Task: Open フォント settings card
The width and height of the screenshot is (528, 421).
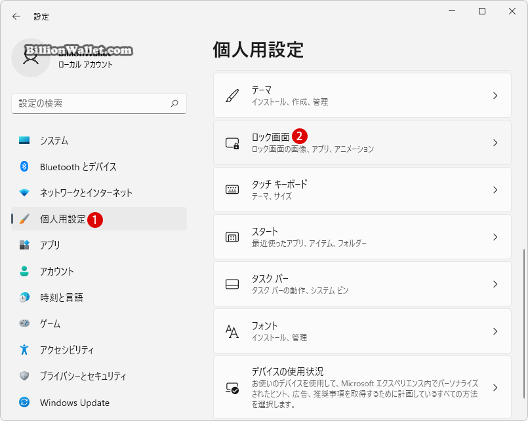Action: click(x=362, y=331)
